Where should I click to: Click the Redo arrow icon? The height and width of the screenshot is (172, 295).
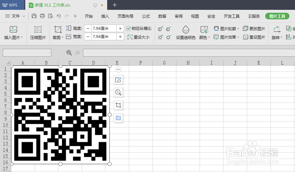coord(67,16)
